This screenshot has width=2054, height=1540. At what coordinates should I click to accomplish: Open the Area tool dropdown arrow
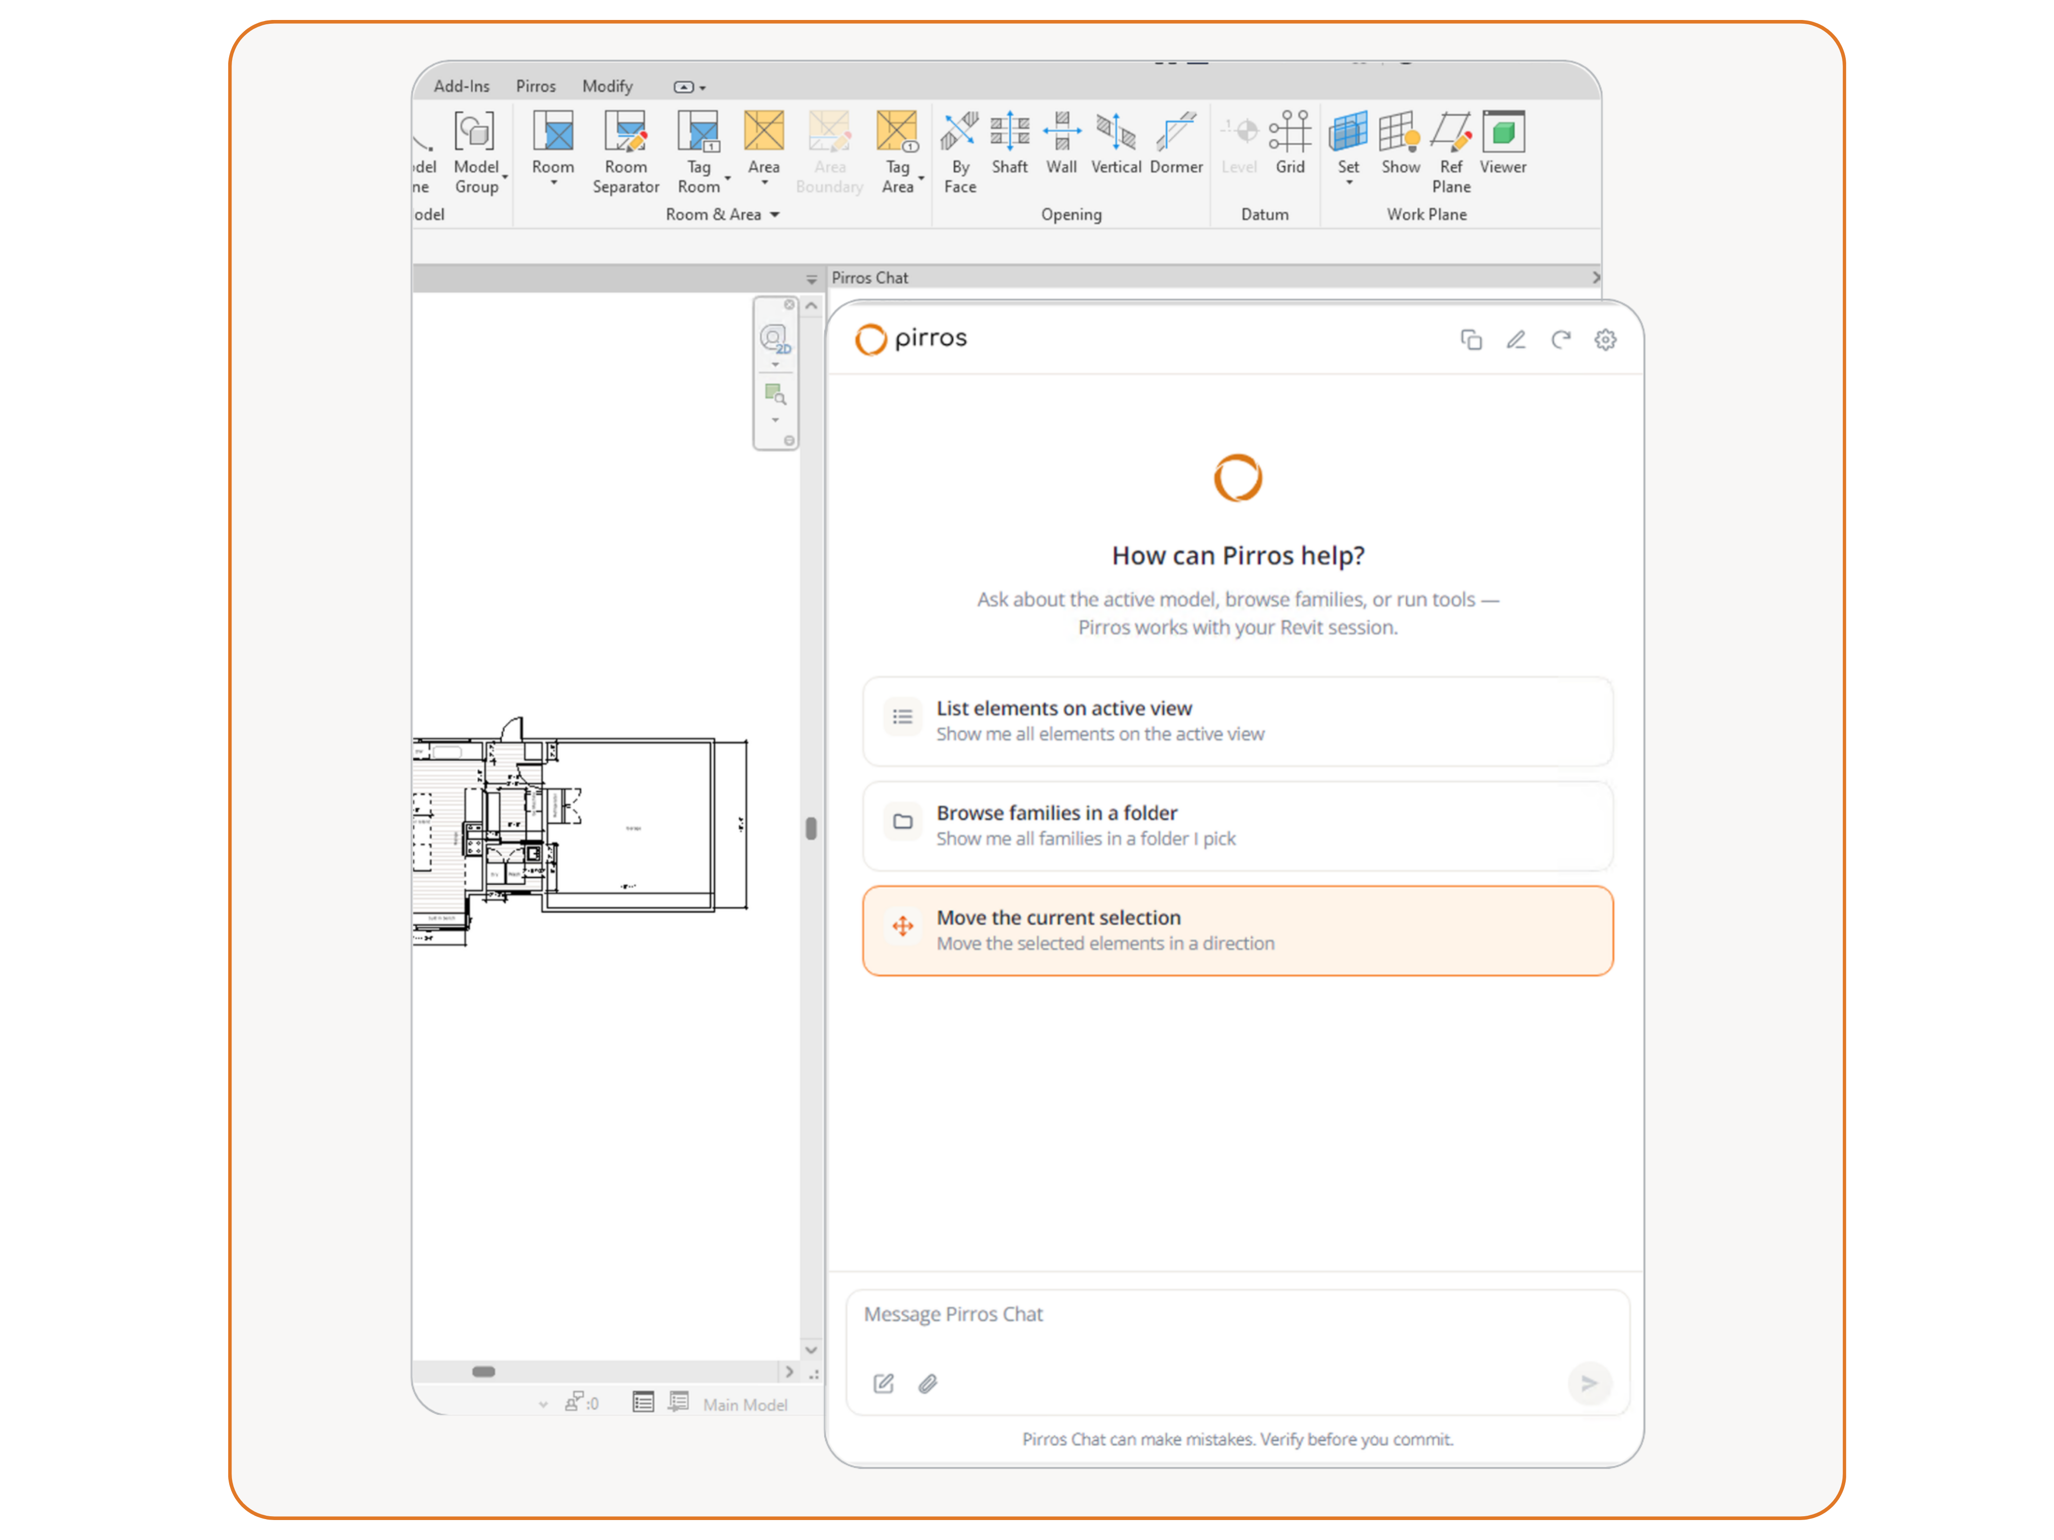[764, 183]
